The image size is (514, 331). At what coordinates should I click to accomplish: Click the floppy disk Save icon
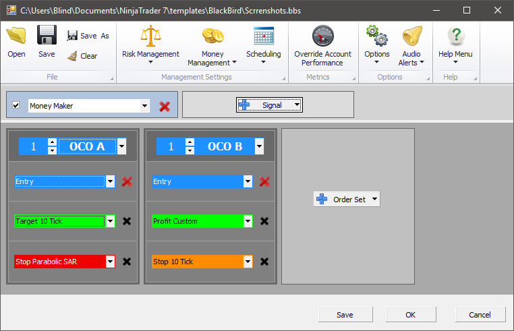click(47, 35)
